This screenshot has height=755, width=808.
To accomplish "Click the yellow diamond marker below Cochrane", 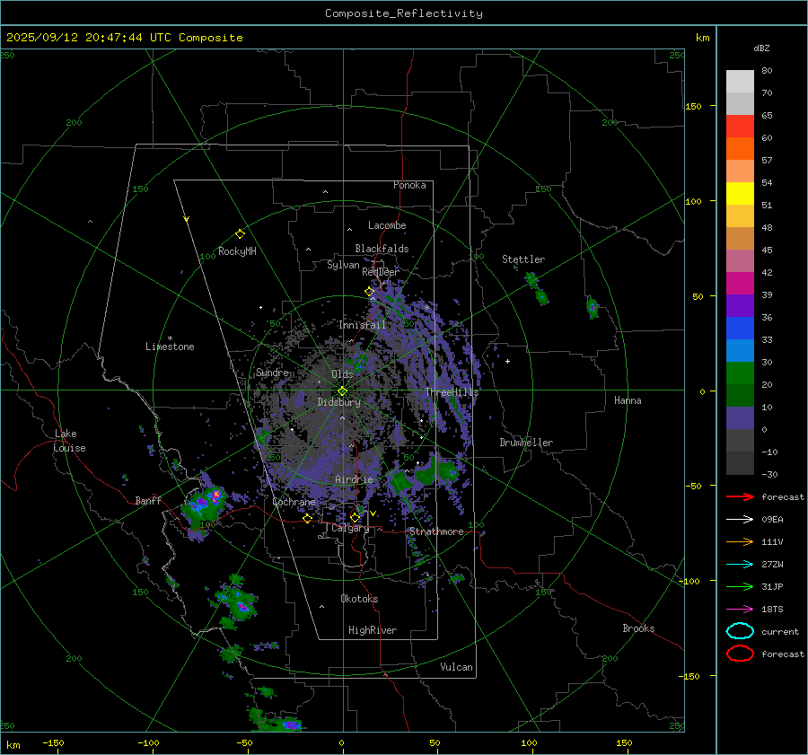I will coord(307,519).
